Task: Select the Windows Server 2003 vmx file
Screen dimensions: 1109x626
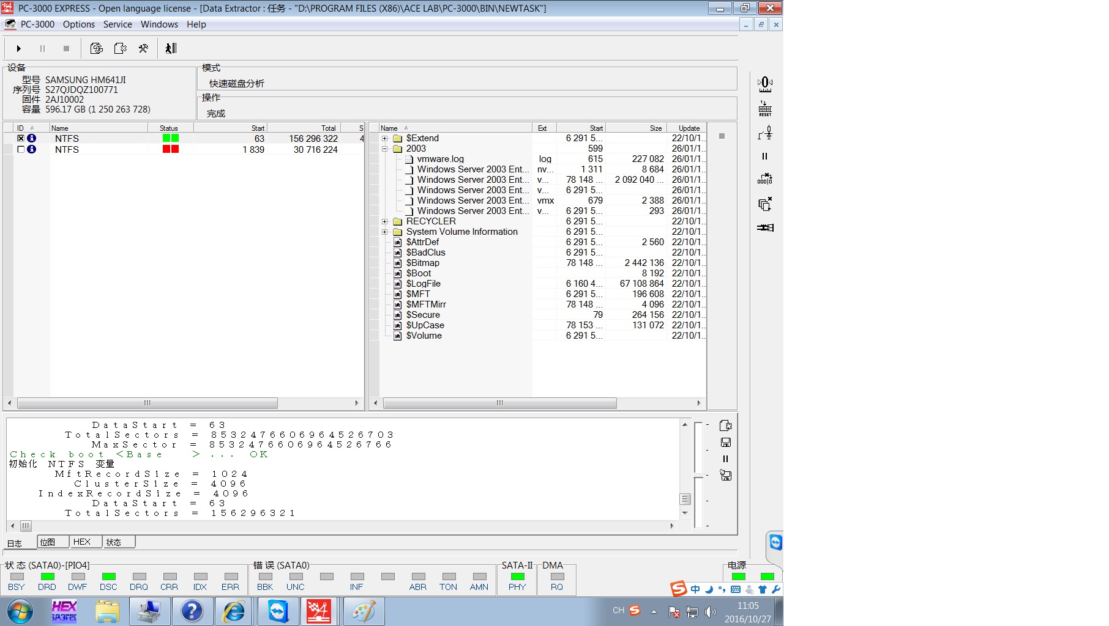Action: tap(473, 201)
